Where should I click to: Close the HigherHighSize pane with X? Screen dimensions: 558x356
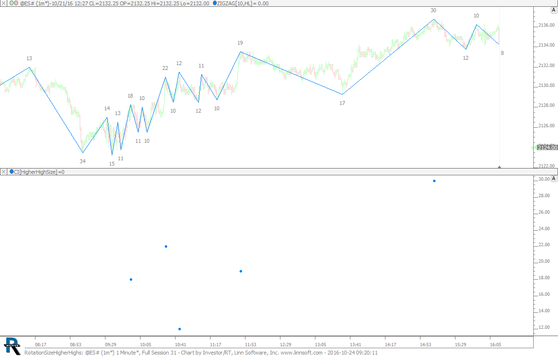(x=3, y=172)
